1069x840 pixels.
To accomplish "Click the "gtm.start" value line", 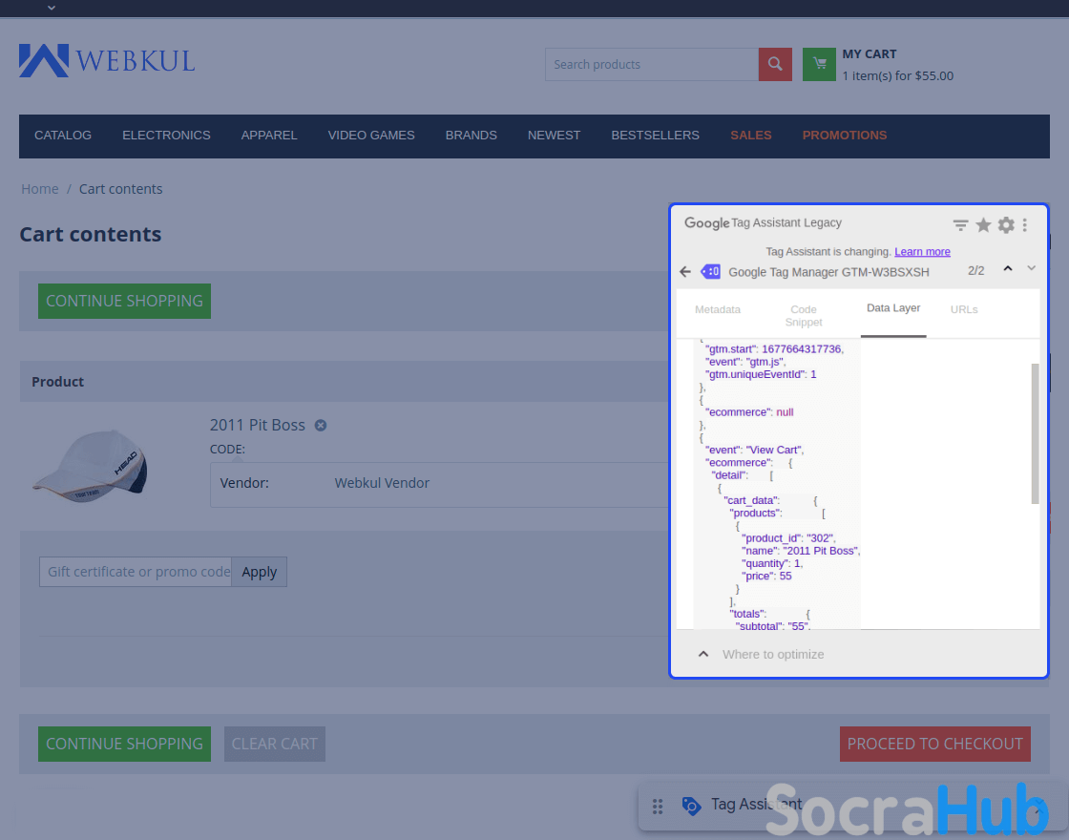I will click(774, 349).
